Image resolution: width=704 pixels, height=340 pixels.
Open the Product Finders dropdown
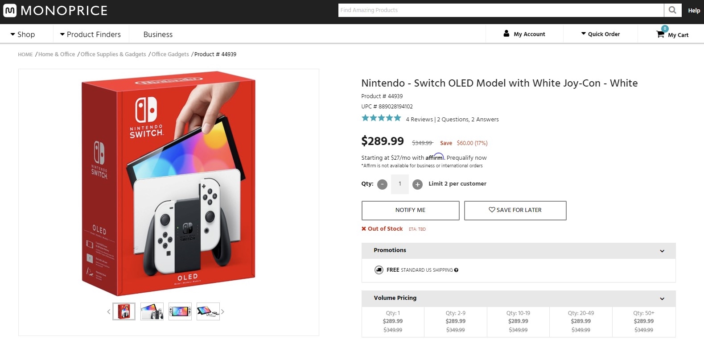pos(91,34)
